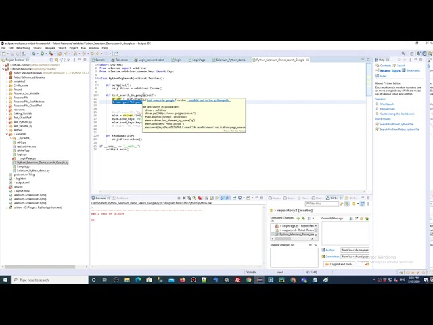This screenshot has height=325, width=433.
Task: Click Commit and Push button
Action: 340,265
